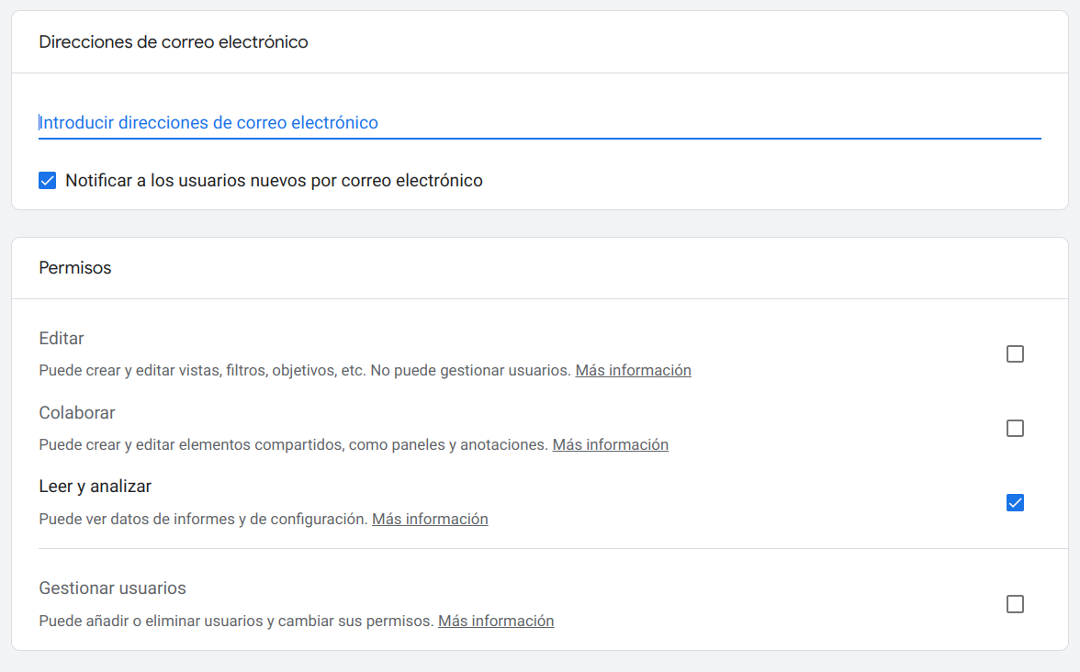
Task: Enable the Gestionar usuarios checkbox
Action: (x=1014, y=604)
